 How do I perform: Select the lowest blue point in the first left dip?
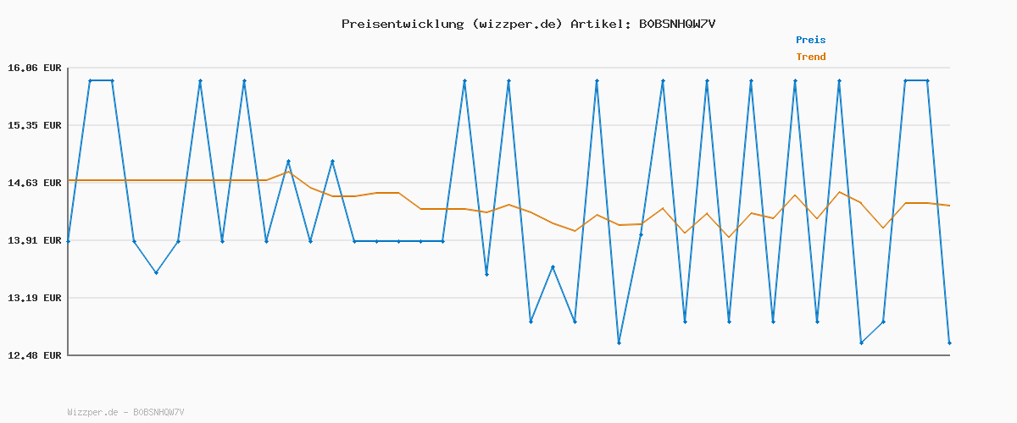click(x=156, y=272)
